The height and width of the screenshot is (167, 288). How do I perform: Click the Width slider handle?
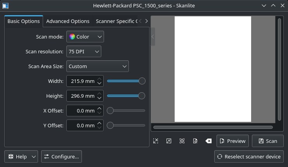coord(142,81)
